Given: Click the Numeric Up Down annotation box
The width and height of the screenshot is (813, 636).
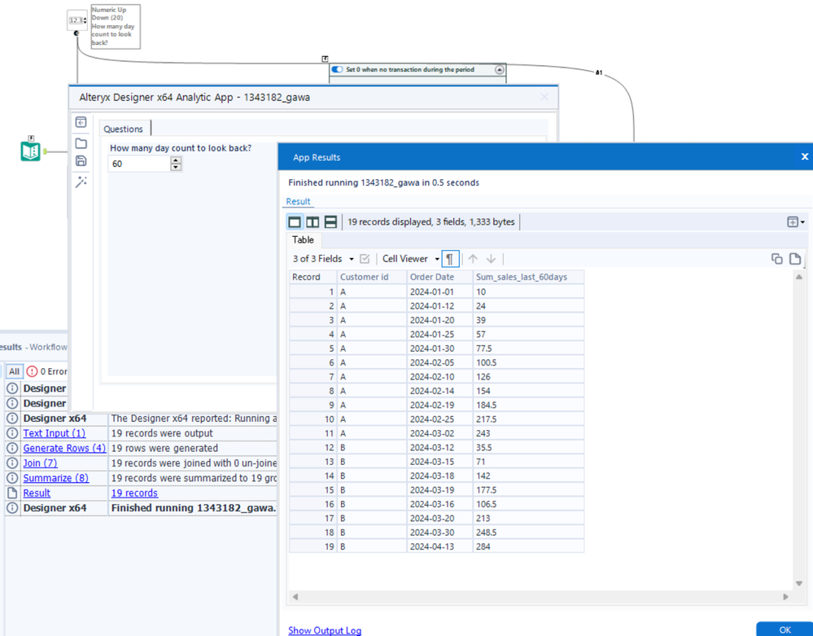Looking at the screenshot, I should [116, 26].
